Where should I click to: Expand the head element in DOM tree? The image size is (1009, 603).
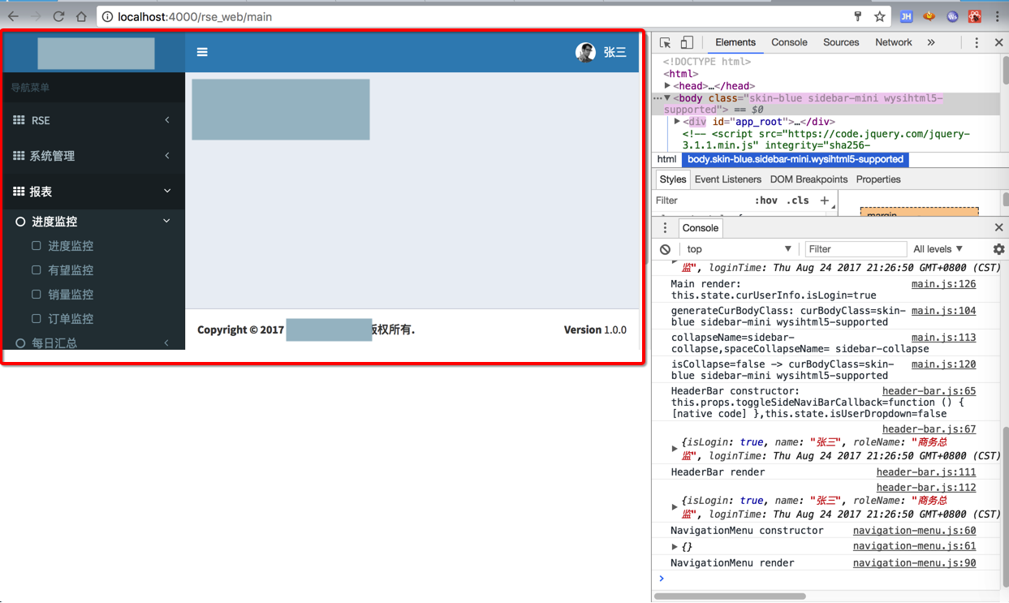click(667, 86)
